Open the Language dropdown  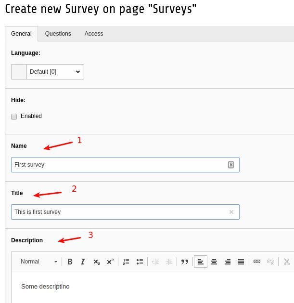(55, 72)
